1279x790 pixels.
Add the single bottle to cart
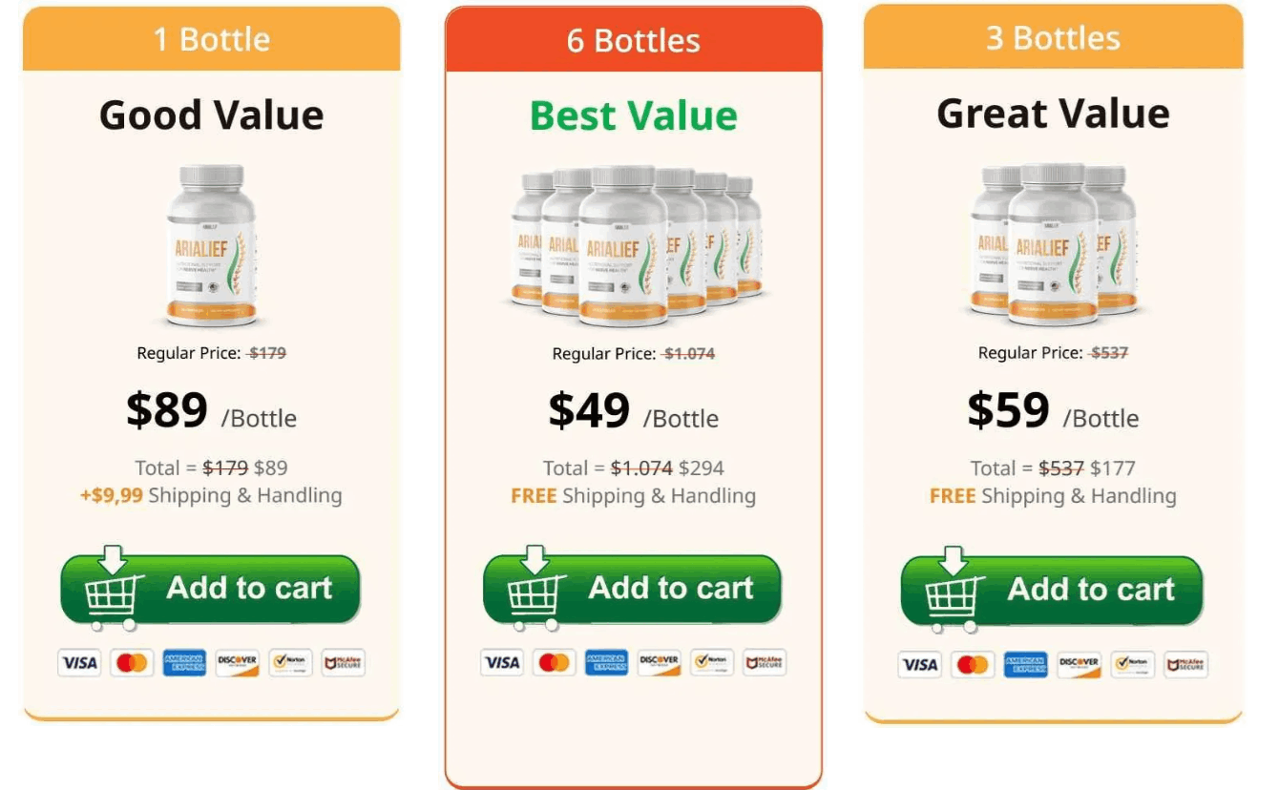click(x=211, y=589)
